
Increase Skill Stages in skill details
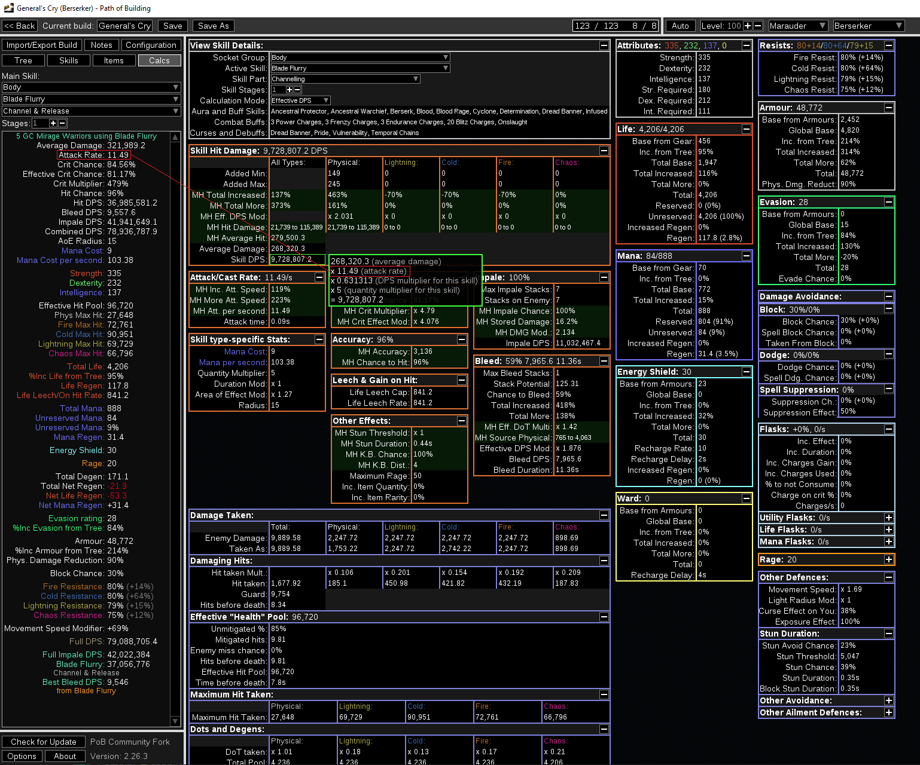(290, 90)
